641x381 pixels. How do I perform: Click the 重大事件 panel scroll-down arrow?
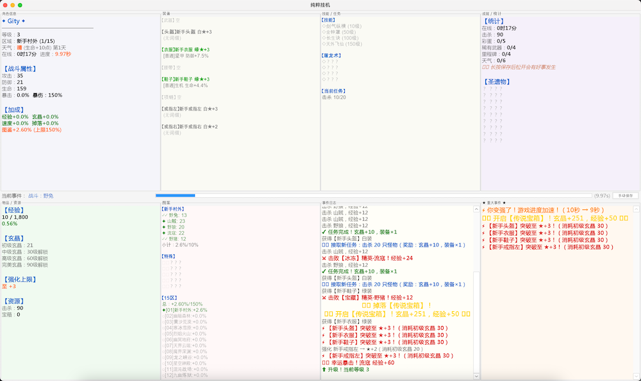pos(636,376)
